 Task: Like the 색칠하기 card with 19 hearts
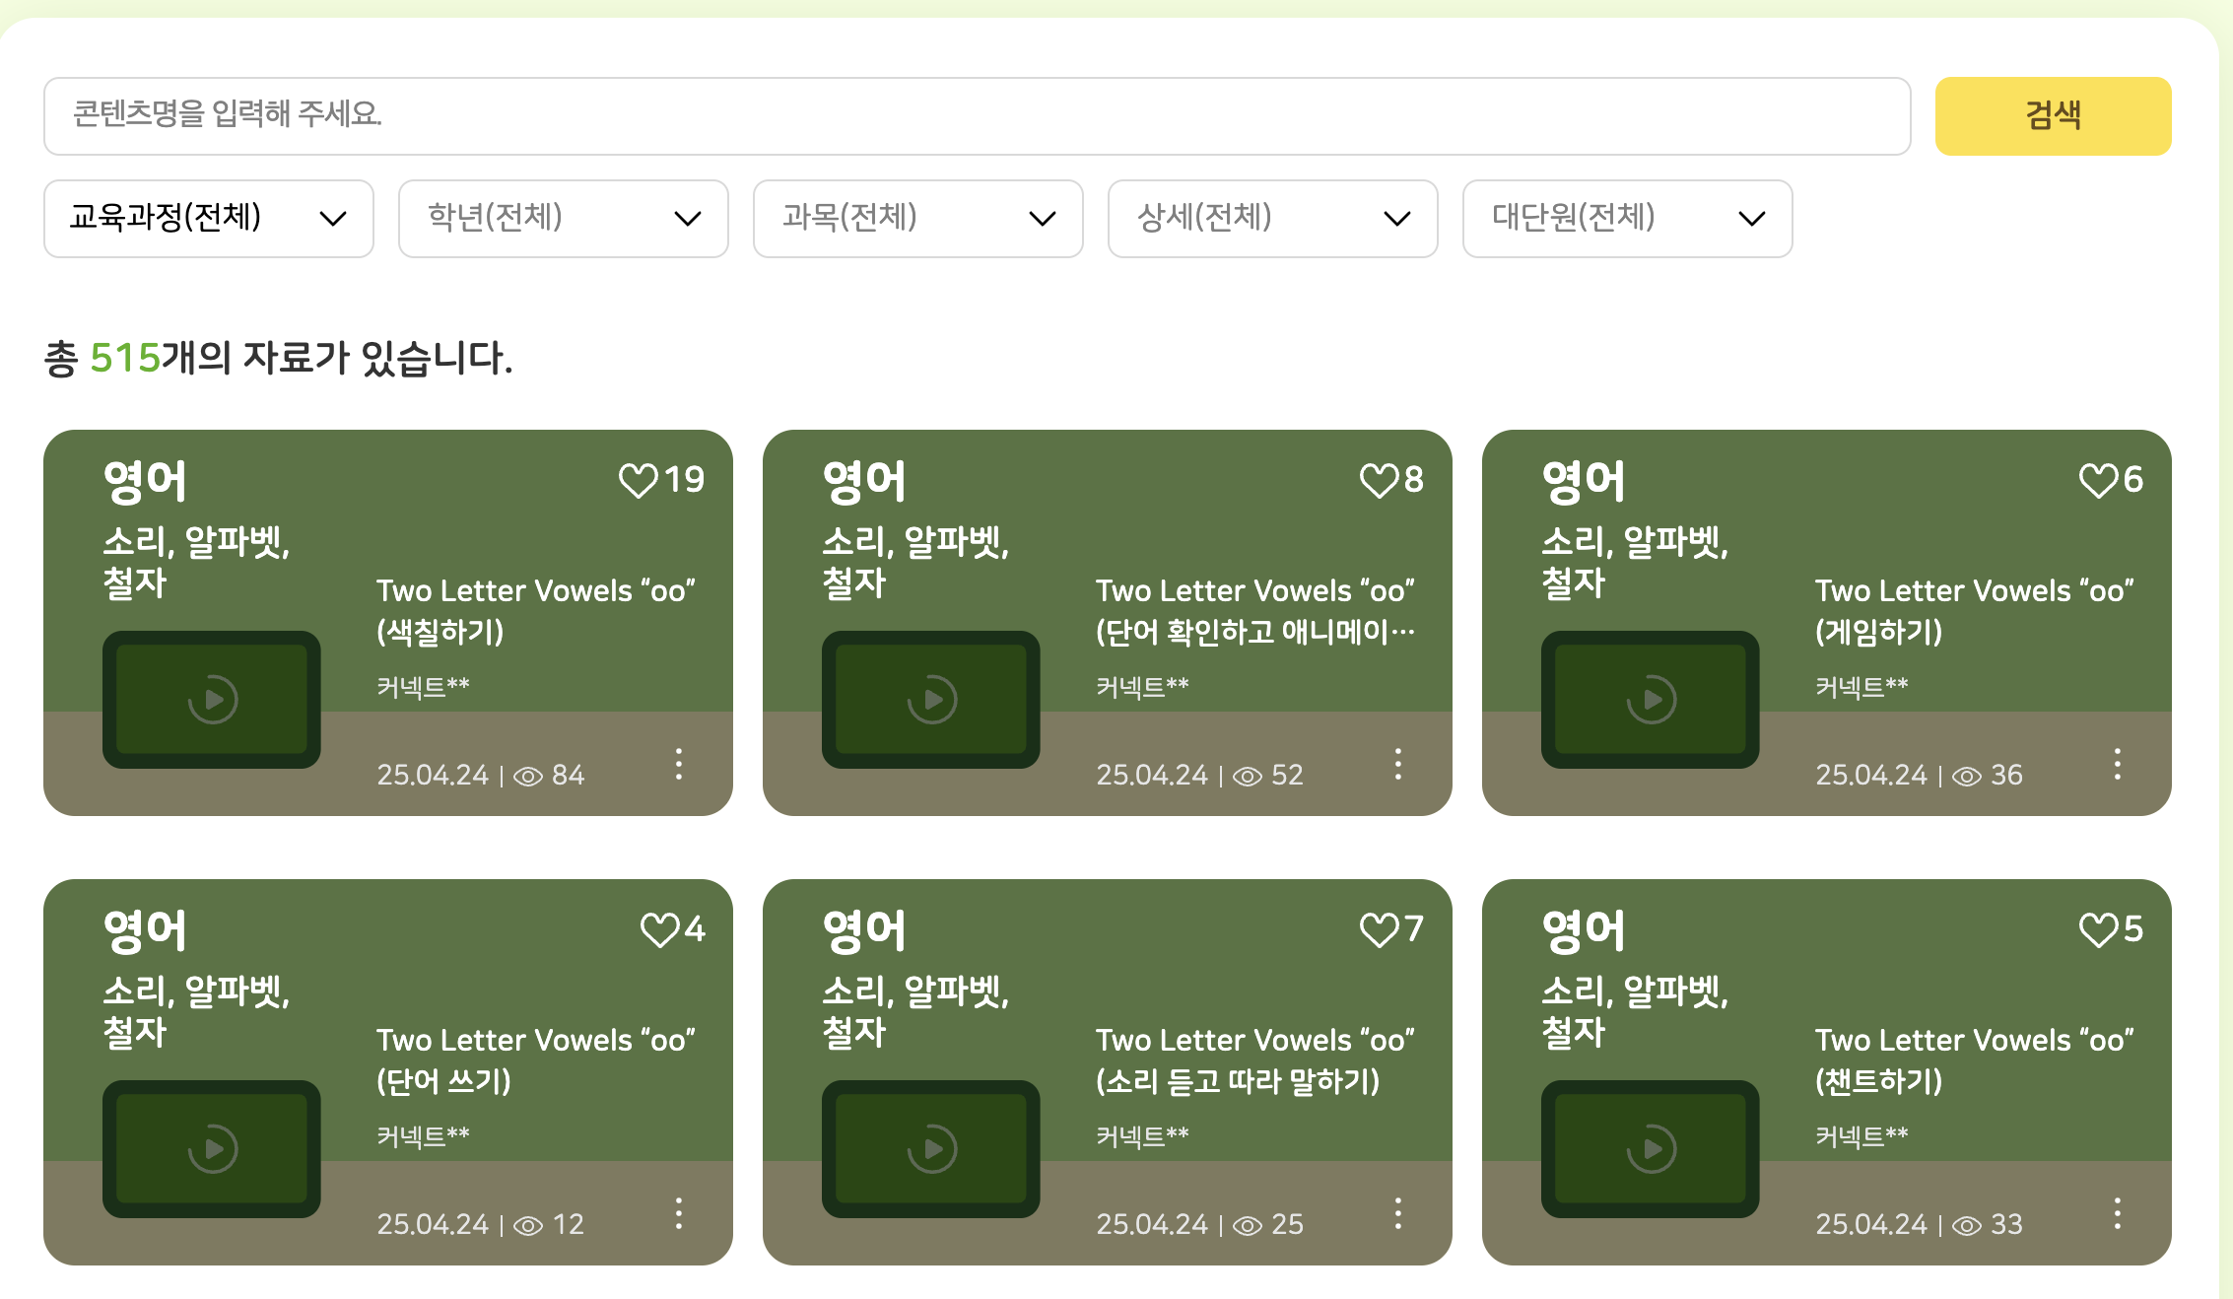(638, 481)
